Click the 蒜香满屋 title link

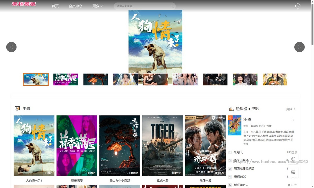pyautogui.click(x=77, y=180)
